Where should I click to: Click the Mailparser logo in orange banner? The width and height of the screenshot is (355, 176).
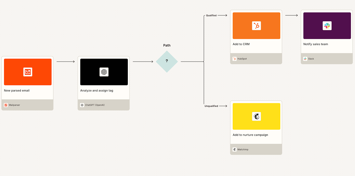[x=28, y=72]
